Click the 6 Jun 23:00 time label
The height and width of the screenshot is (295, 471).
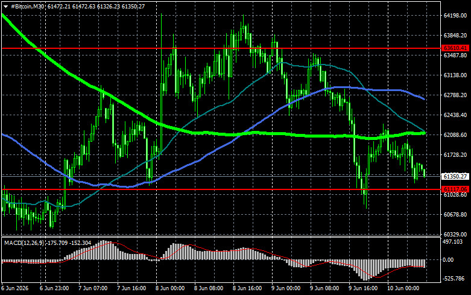pos(54,288)
